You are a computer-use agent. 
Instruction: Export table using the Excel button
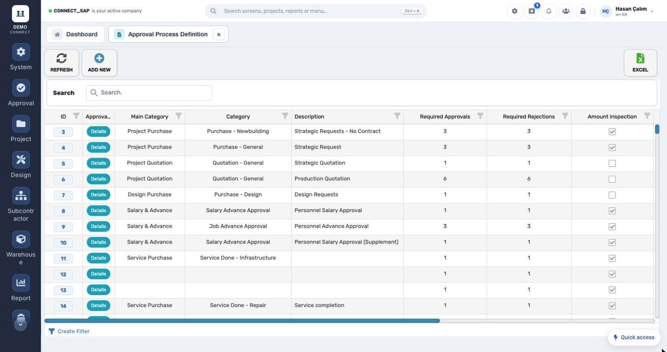point(640,63)
